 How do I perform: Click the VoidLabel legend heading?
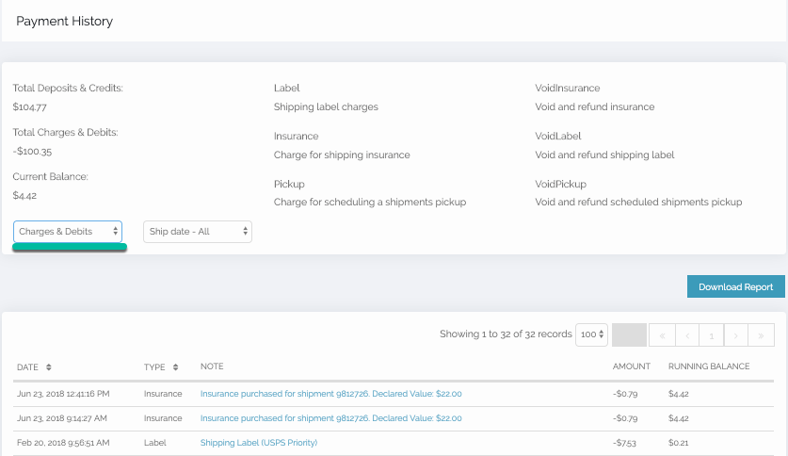[x=558, y=137]
